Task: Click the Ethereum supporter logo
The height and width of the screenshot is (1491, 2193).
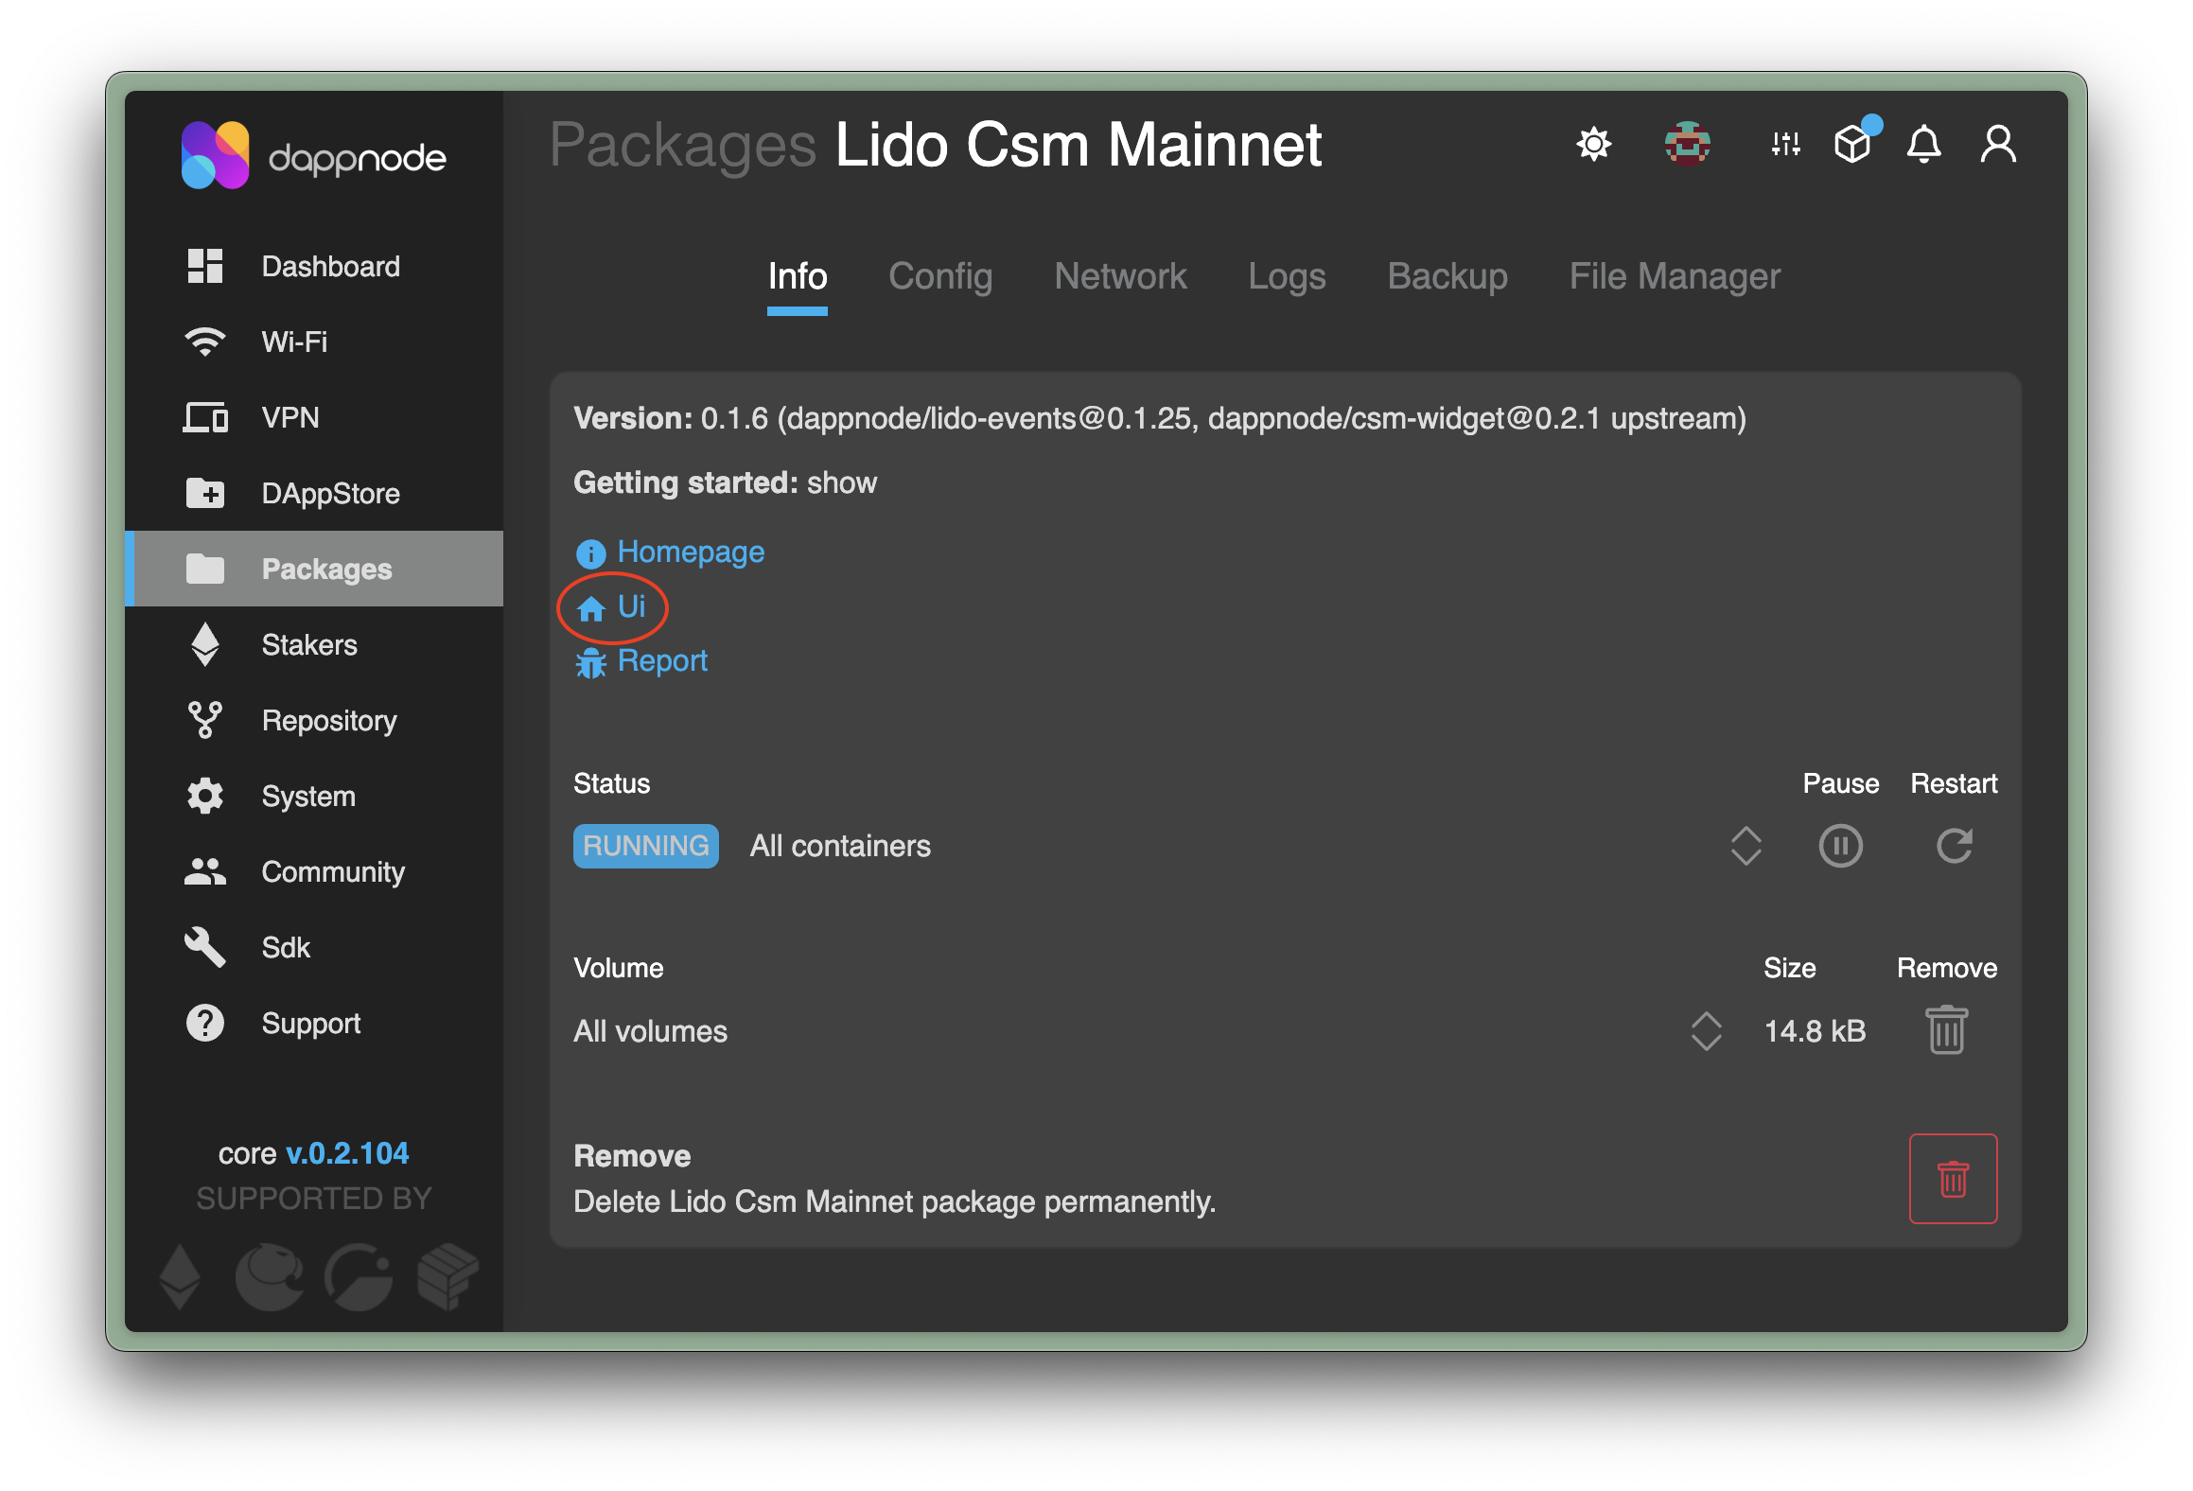Action: pos(179,1276)
